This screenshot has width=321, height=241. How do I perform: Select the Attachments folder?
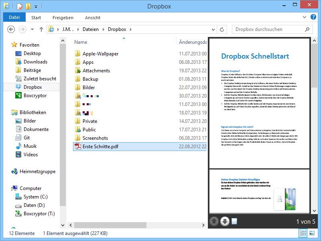coord(96,71)
